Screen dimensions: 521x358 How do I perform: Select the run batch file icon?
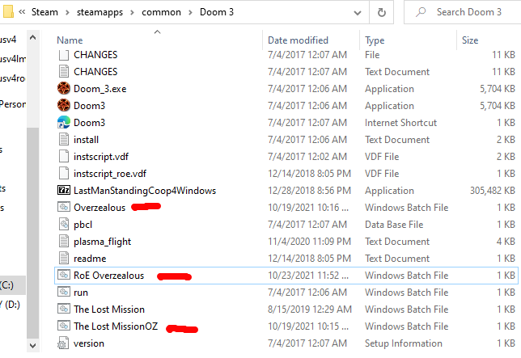pos(63,292)
